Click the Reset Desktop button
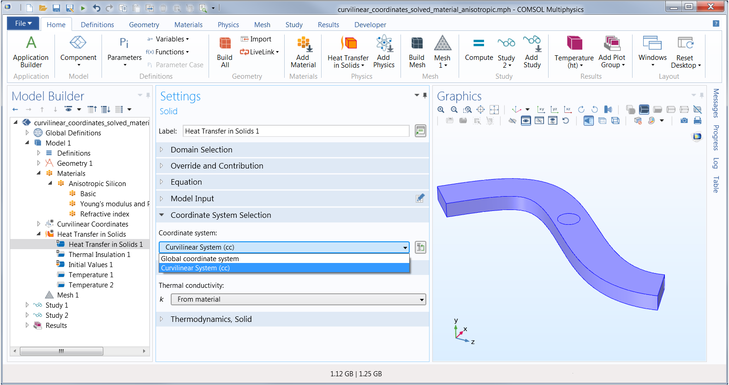The width and height of the screenshot is (729, 385). (686, 52)
